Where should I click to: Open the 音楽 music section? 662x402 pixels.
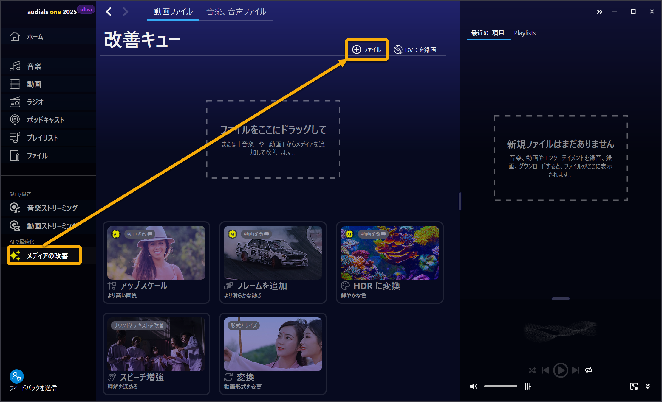[x=48, y=66]
